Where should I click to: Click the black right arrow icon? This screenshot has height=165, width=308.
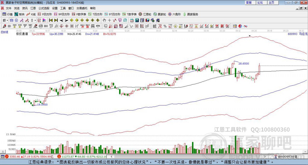[x=66, y=20]
